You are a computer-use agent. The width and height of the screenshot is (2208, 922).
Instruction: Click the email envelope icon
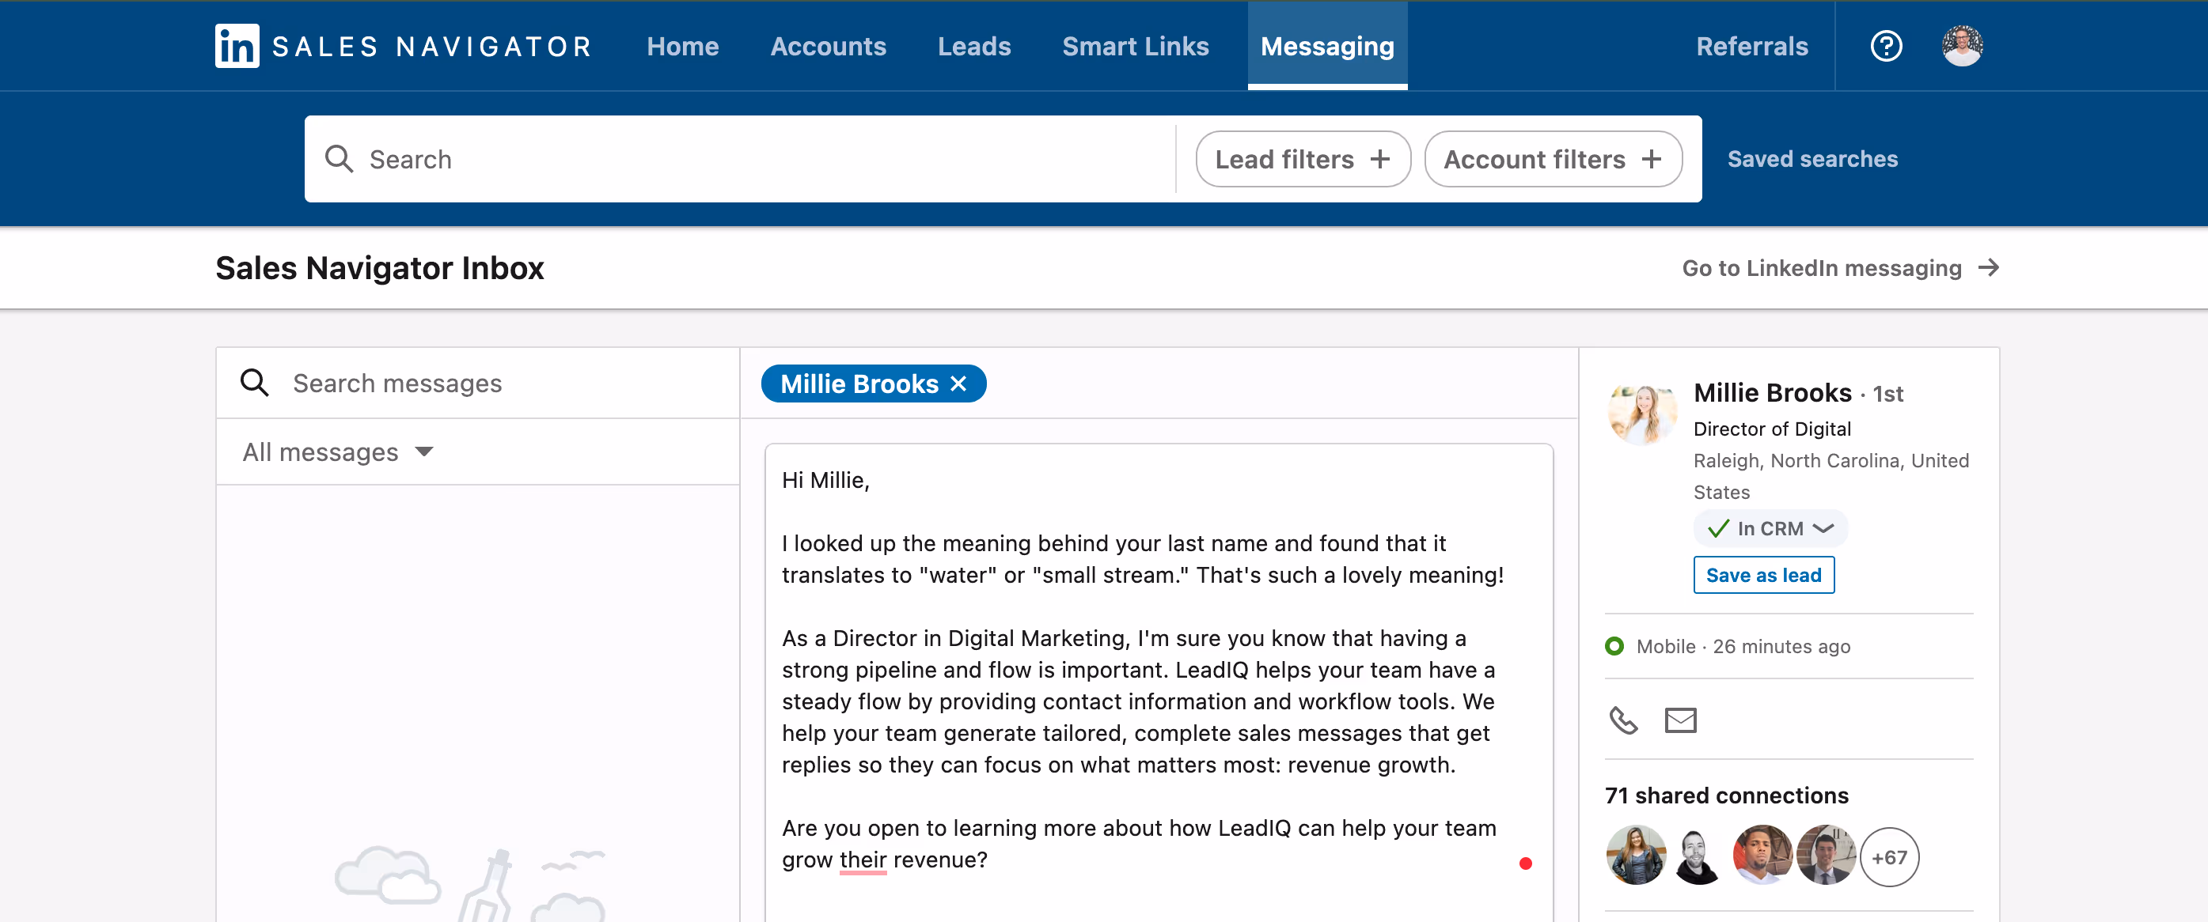tap(1680, 720)
